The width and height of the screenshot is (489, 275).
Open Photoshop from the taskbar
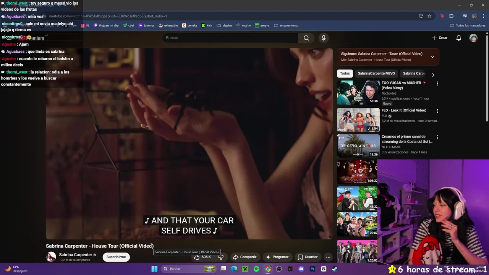click(313, 269)
